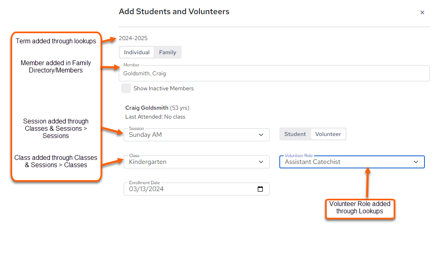The height and width of the screenshot is (255, 435).
Task: Click the Assistant Catechist role value
Action: point(313,162)
